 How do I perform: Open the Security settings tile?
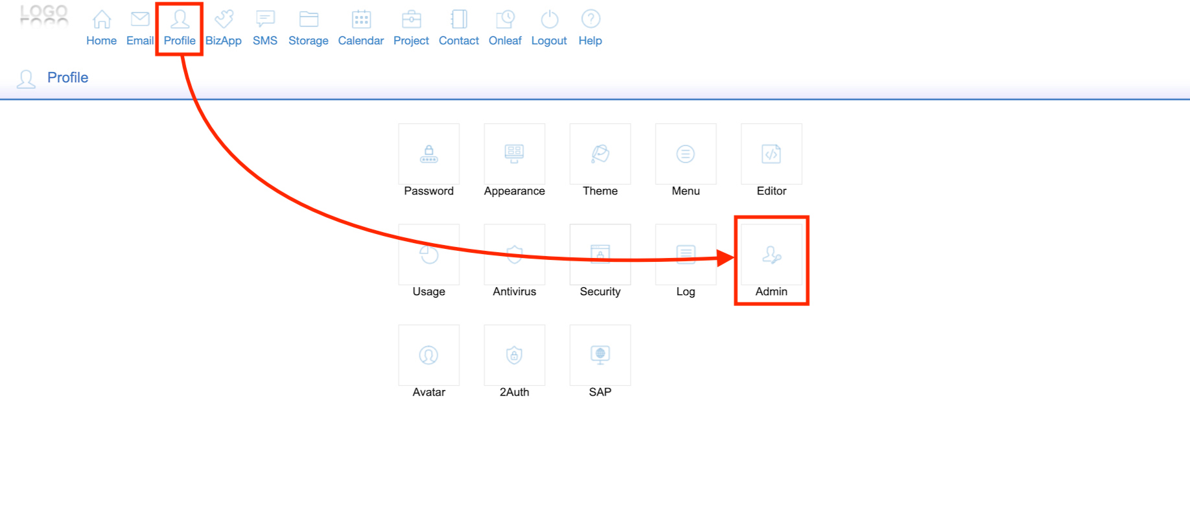(600, 255)
